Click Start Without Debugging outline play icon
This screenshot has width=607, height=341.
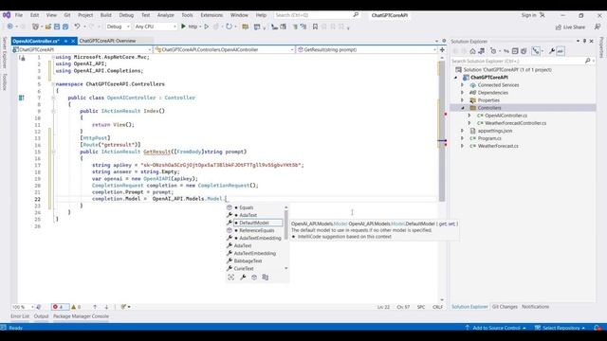point(207,27)
